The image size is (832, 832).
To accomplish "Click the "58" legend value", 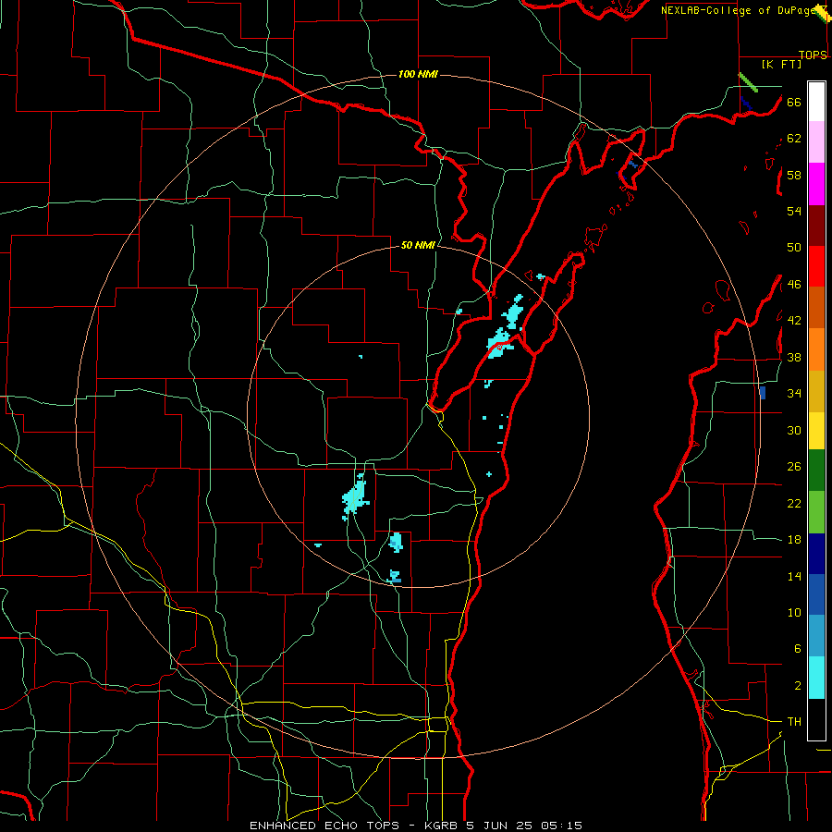I will [794, 175].
